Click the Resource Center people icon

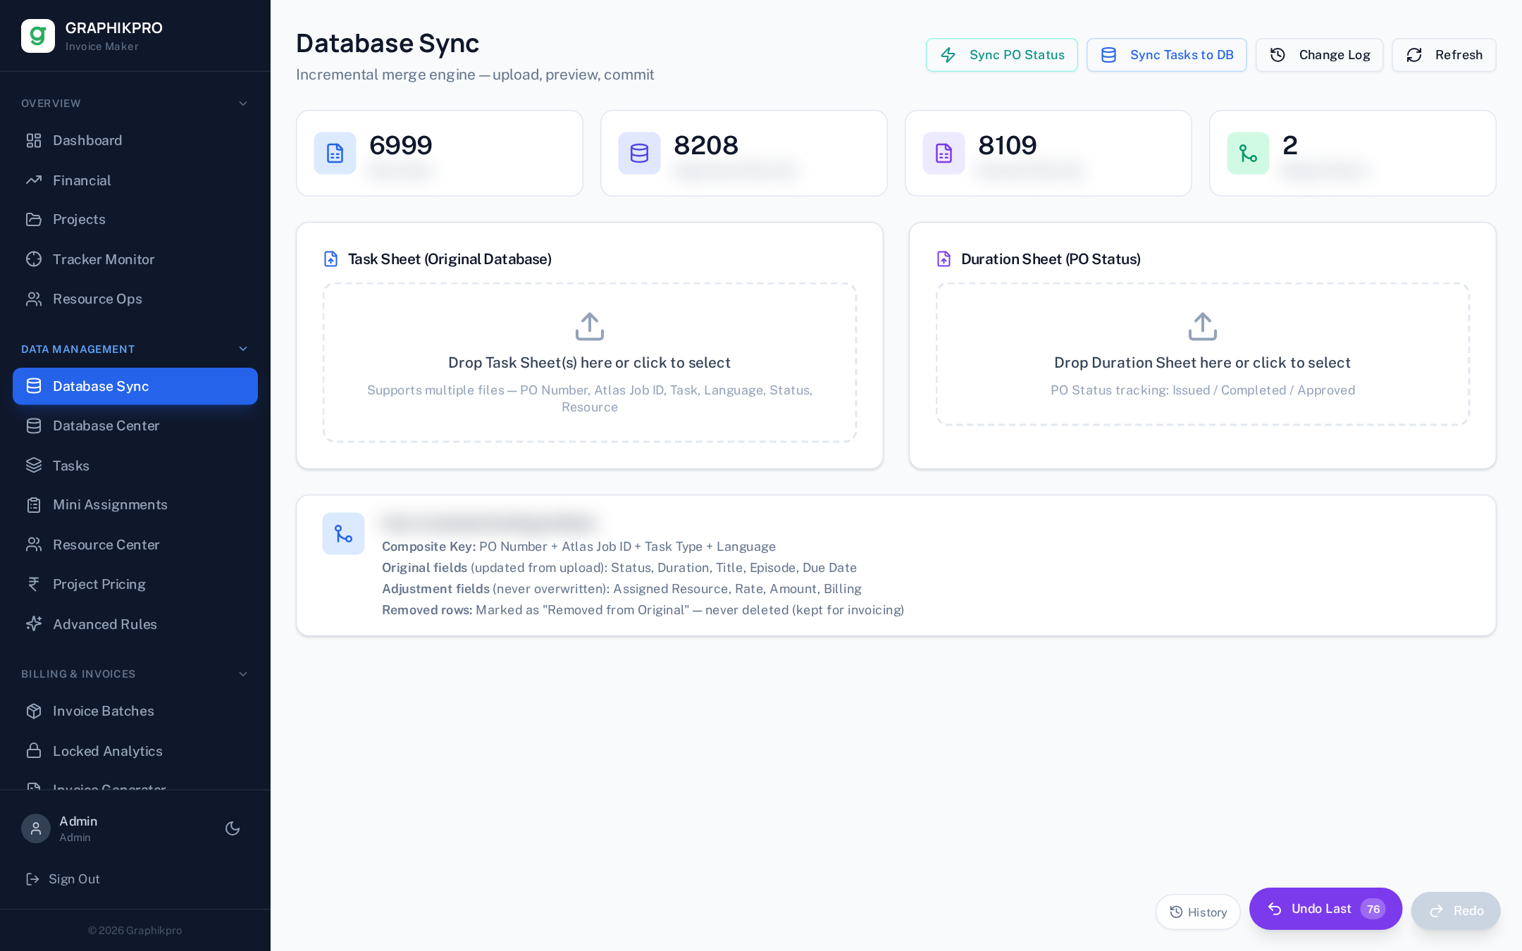pos(34,545)
